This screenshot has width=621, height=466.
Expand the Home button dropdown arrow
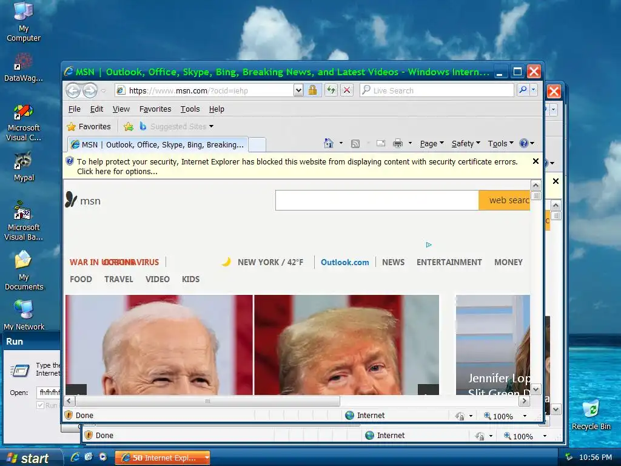[341, 143]
